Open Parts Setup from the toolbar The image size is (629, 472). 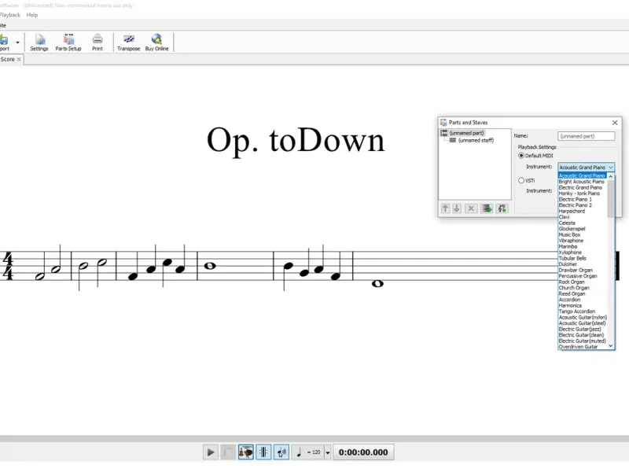68,42
